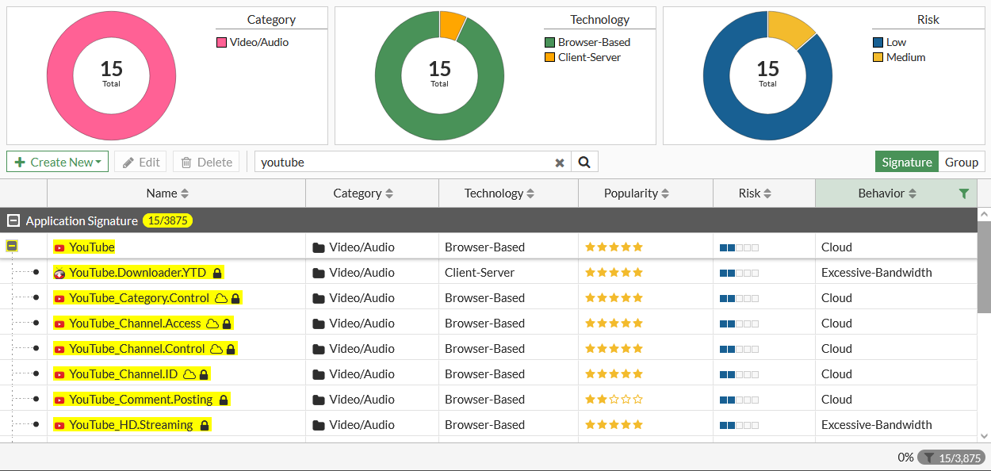The height and width of the screenshot is (471, 991).
Task: Click the YouTube_Comment.Posting logo icon
Action: tap(59, 400)
